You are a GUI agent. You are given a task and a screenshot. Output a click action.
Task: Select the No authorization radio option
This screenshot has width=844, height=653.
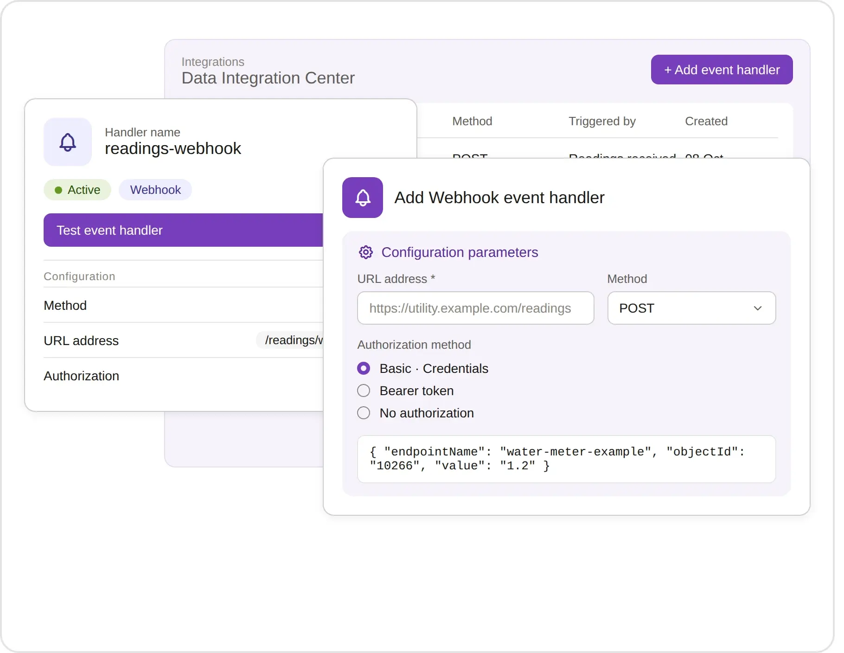click(x=364, y=413)
